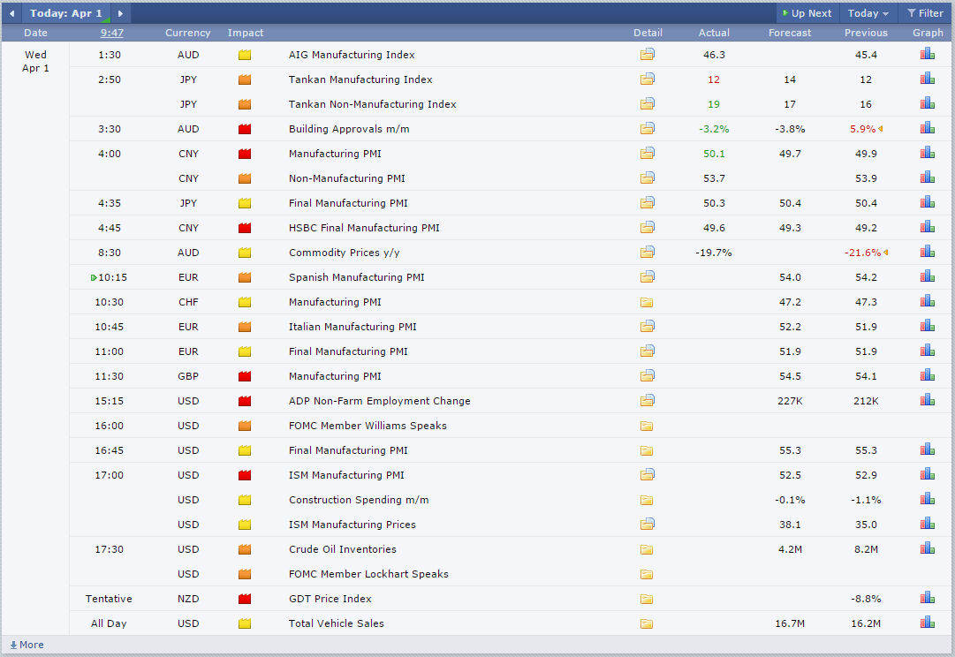This screenshot has height=657, width=955.
Task: Open detail folder for Total Vehicle Sales
Action: pyautogui.click(x=647, y=624)
